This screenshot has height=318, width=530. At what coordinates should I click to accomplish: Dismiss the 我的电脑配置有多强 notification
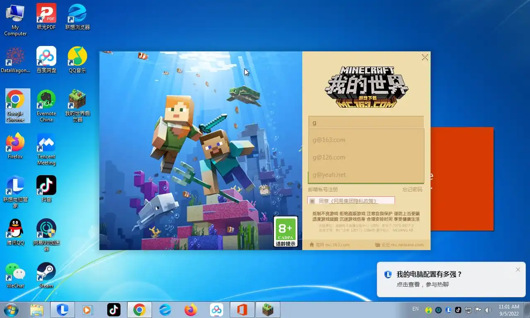(518, 270)
